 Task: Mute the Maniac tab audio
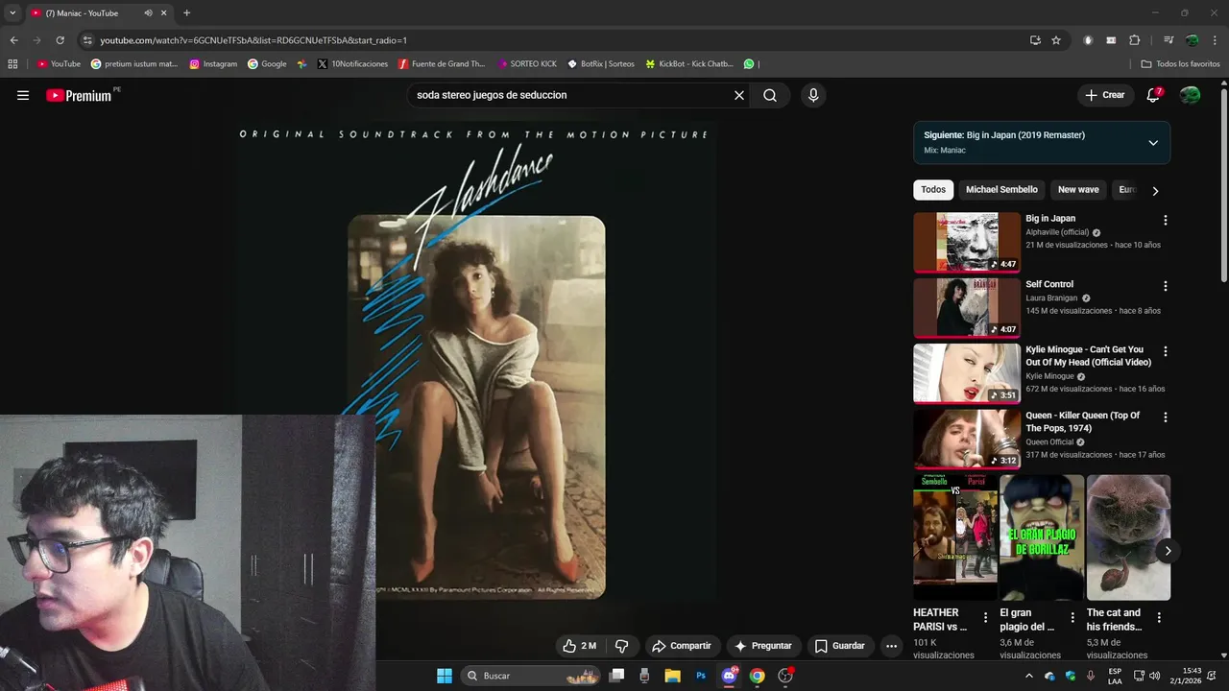(x=148, y=13)
